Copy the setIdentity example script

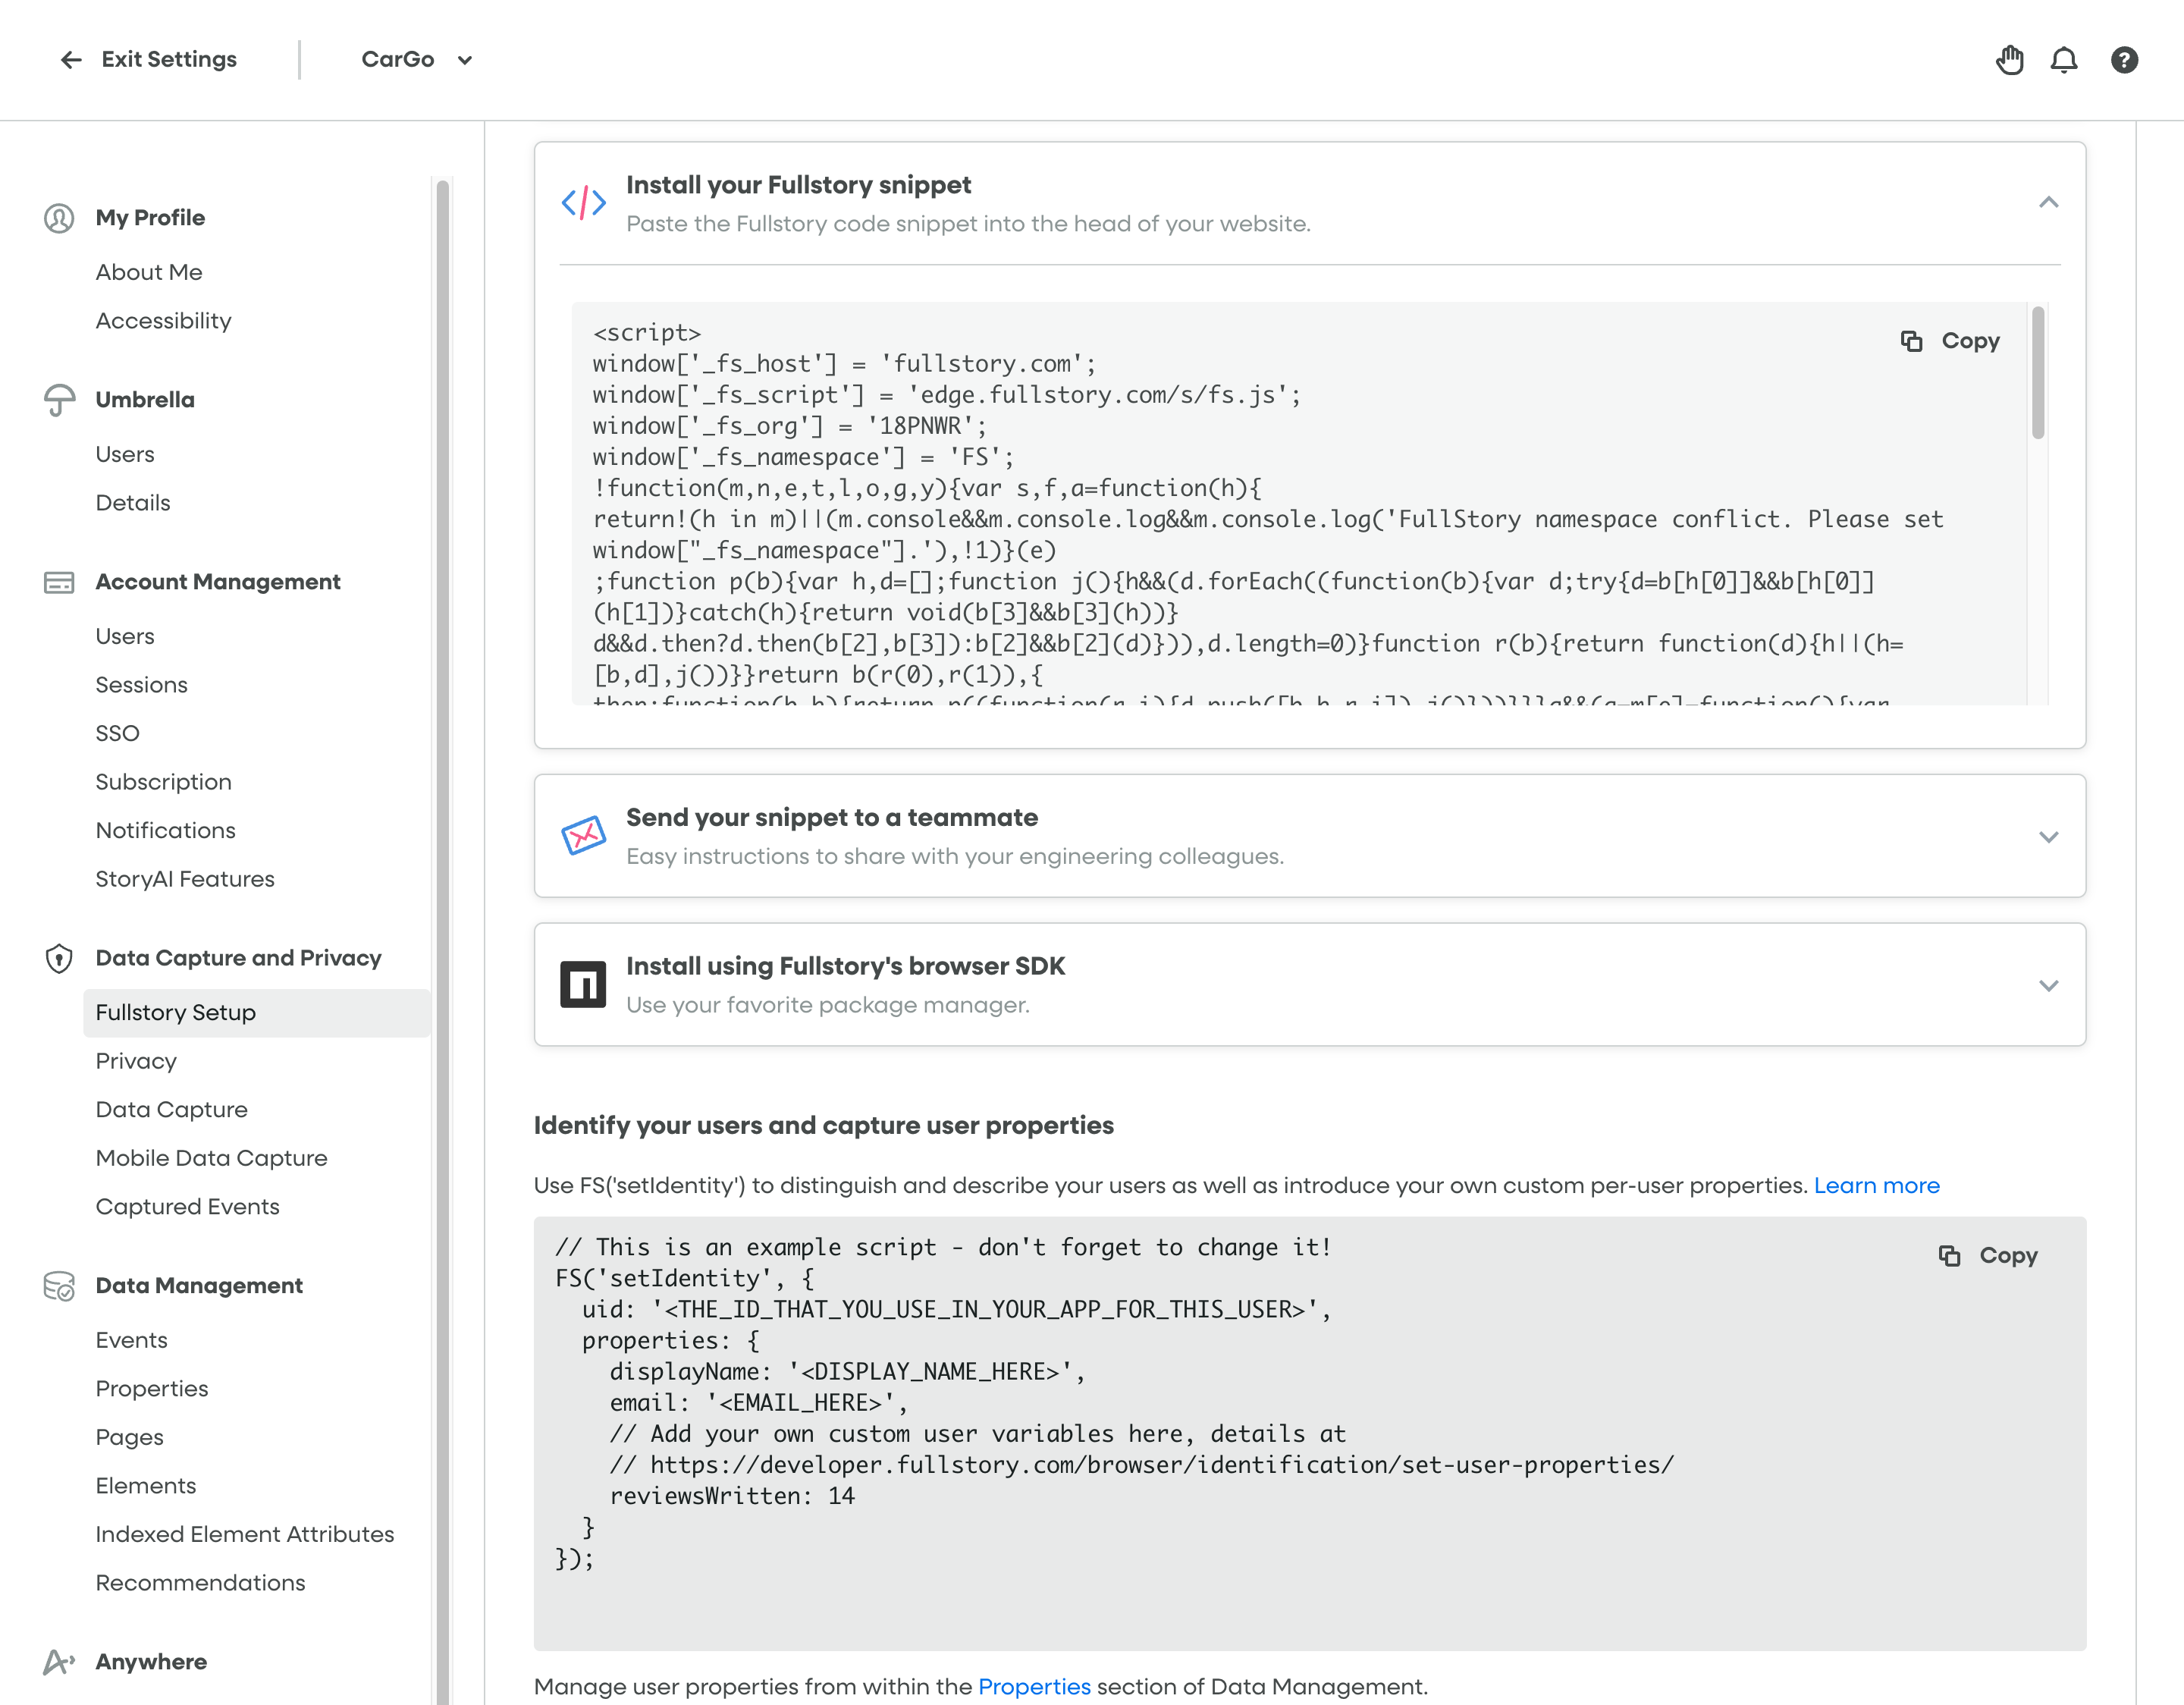click(1988, 1256)
